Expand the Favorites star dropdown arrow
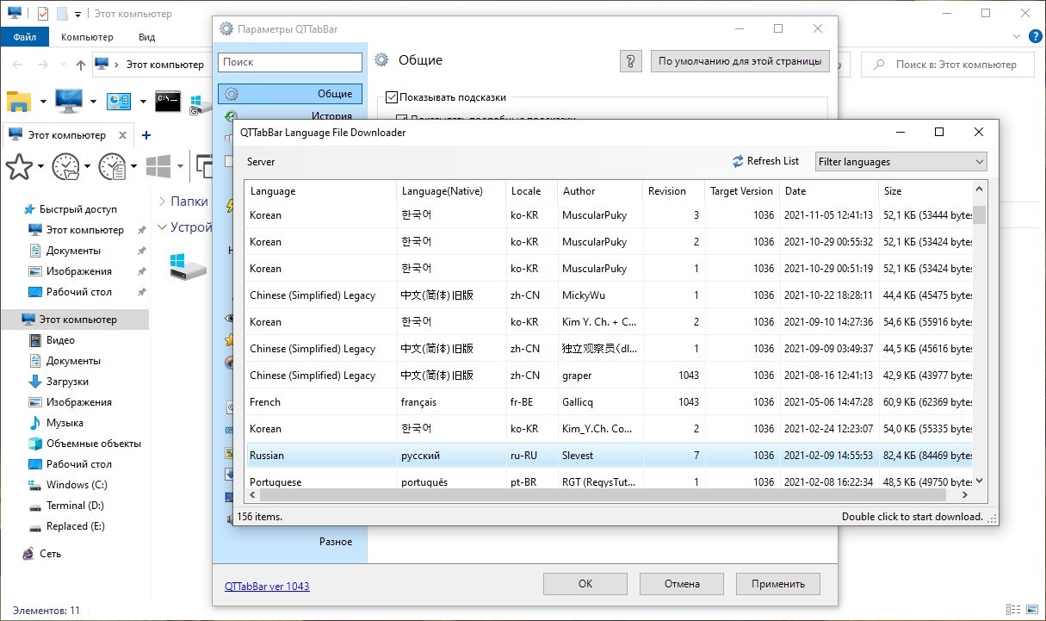 coord(40,166)
